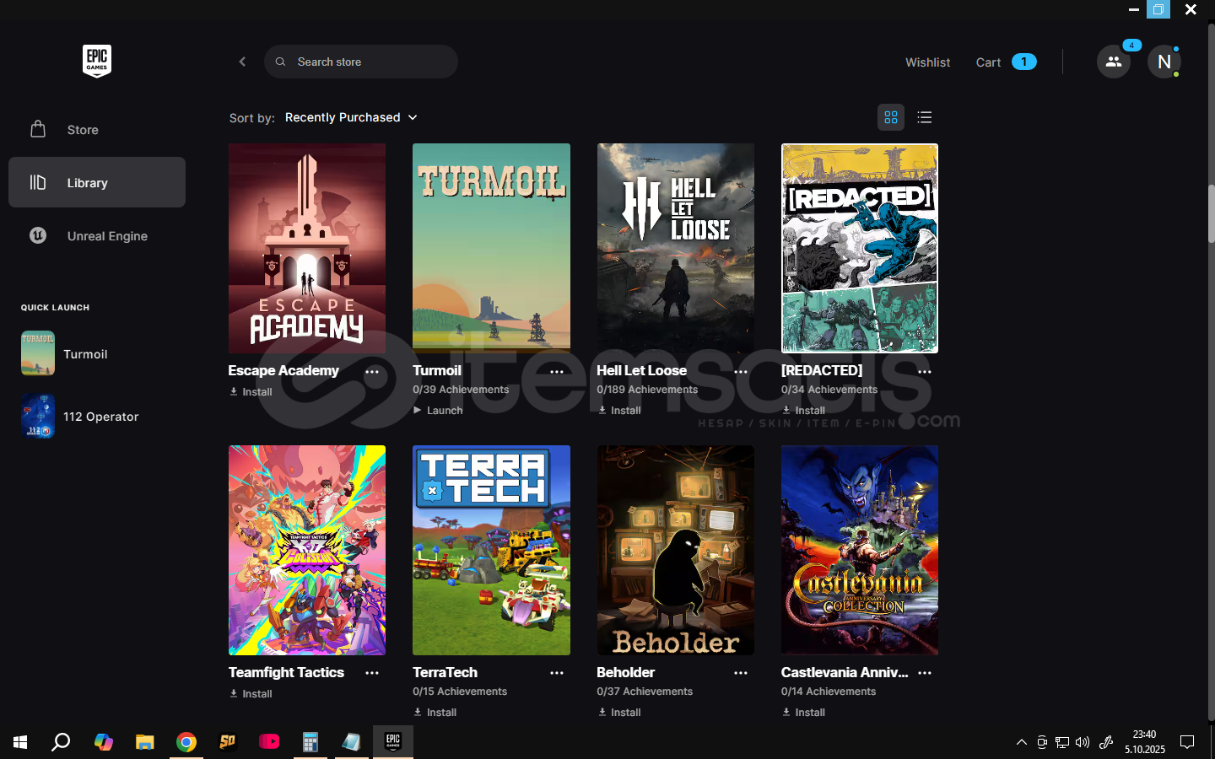1215x759 pixels.
Task: Open the Sort by Recently Purchased dropdown
Action: [x=351, y=117]
